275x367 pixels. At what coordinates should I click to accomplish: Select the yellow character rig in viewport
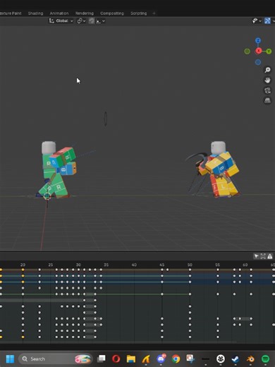[x=220, y=169]
